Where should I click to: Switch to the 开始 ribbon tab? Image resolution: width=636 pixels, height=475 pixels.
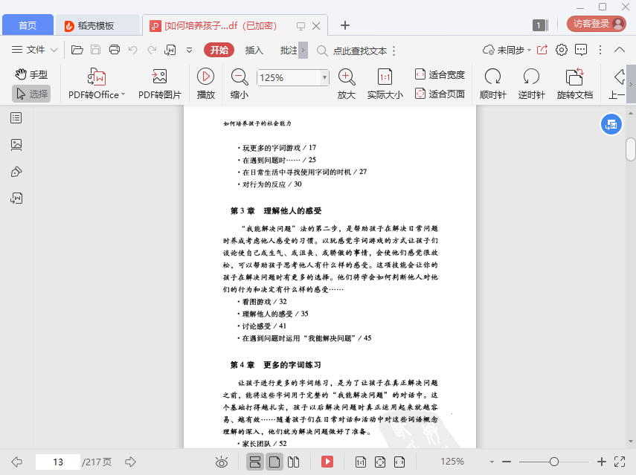click(x=219, y=50)
